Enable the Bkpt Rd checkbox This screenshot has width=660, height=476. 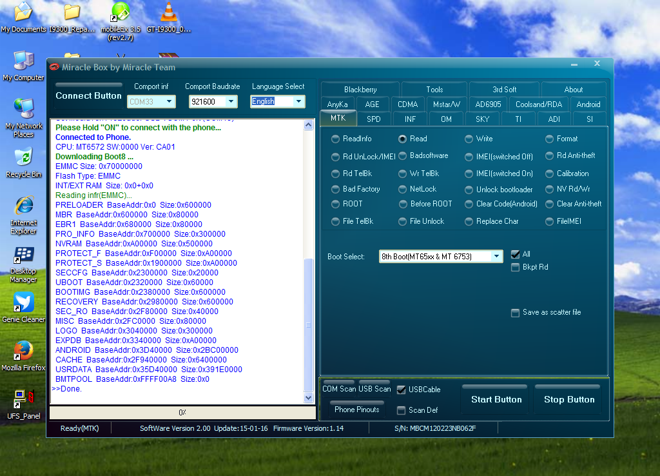click(x=515, y=267)
